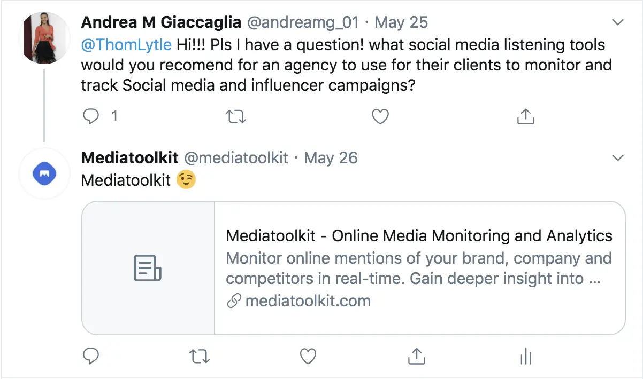Expand options menu on Mediatoolkit tweet
The image size is (643, 379).
click(x=618, y=158)
